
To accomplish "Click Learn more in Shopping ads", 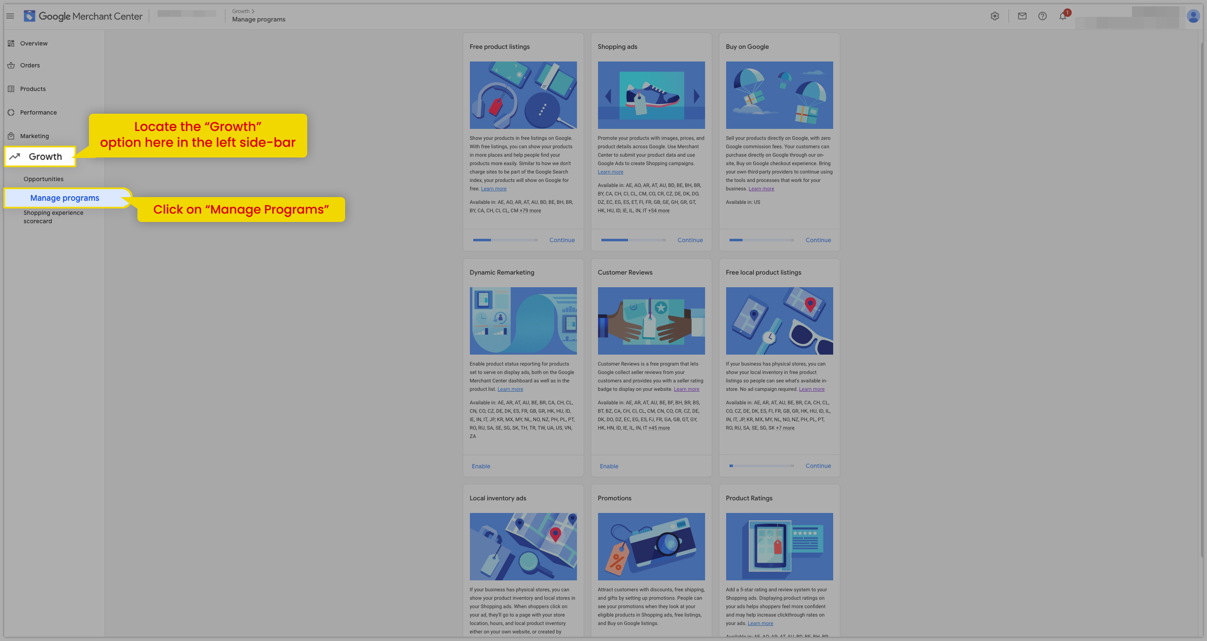I will [x=610, y=172].
